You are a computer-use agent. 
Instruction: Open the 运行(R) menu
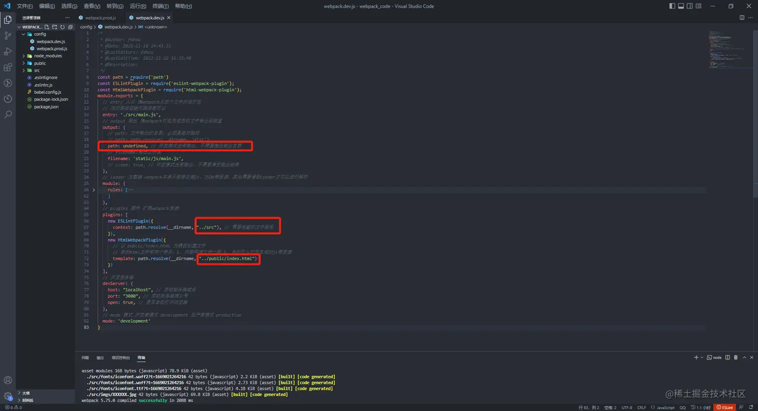(x=138, y=6)
